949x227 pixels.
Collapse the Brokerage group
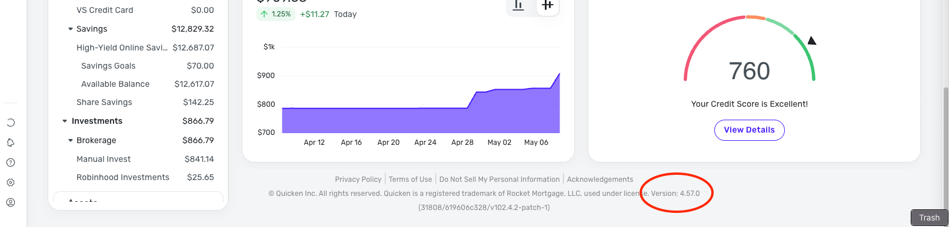71,140
